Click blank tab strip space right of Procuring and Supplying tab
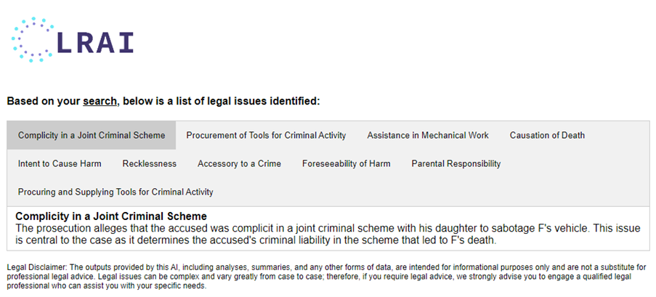 click(x=436, y=192)
